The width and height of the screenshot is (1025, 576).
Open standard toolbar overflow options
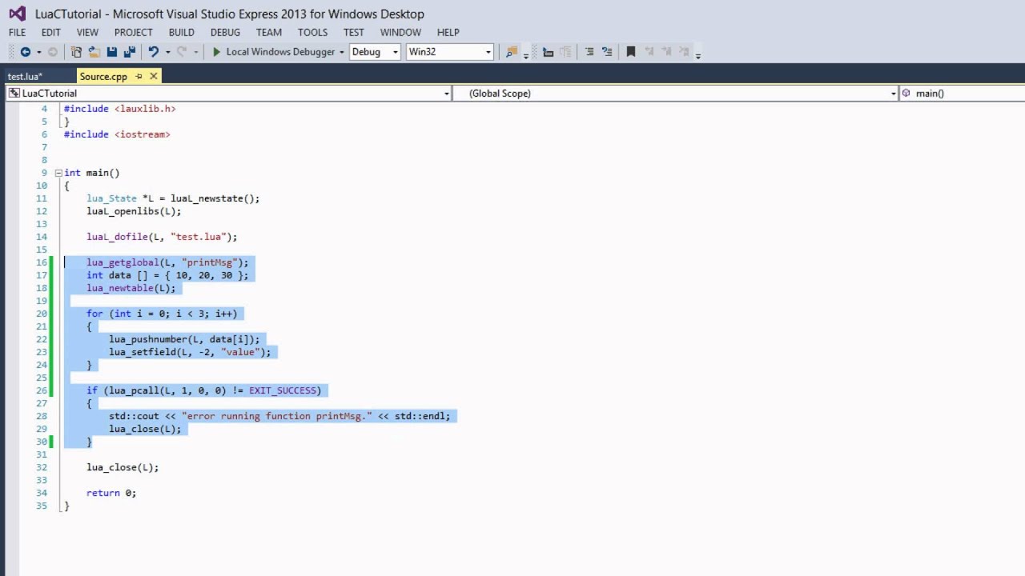click(526, 55)
